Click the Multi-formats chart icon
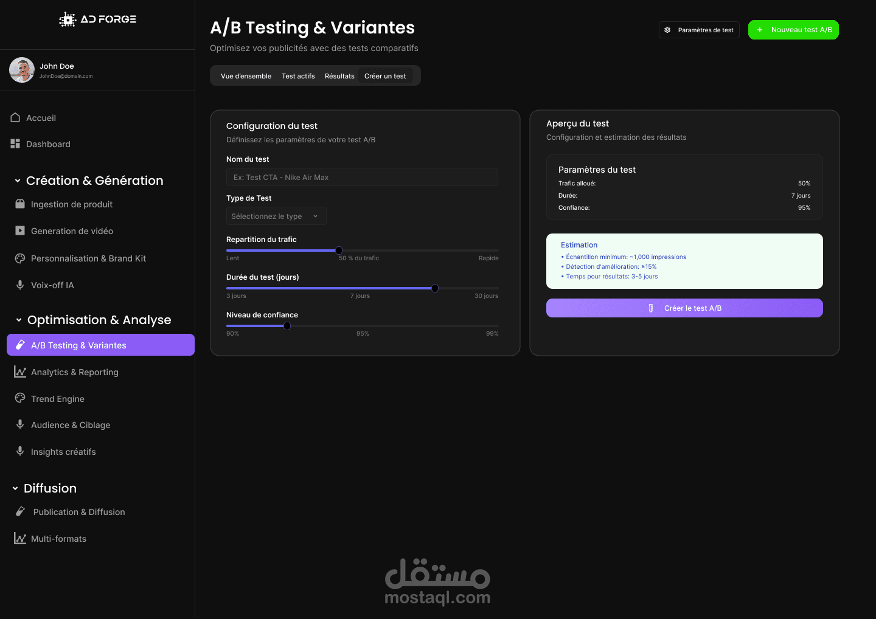 point(20,539)
